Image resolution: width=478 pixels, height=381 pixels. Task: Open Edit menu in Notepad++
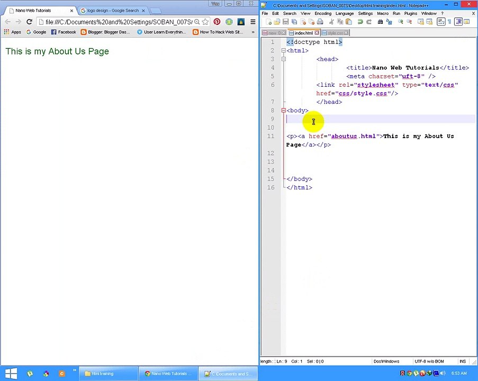coord(275,13)
